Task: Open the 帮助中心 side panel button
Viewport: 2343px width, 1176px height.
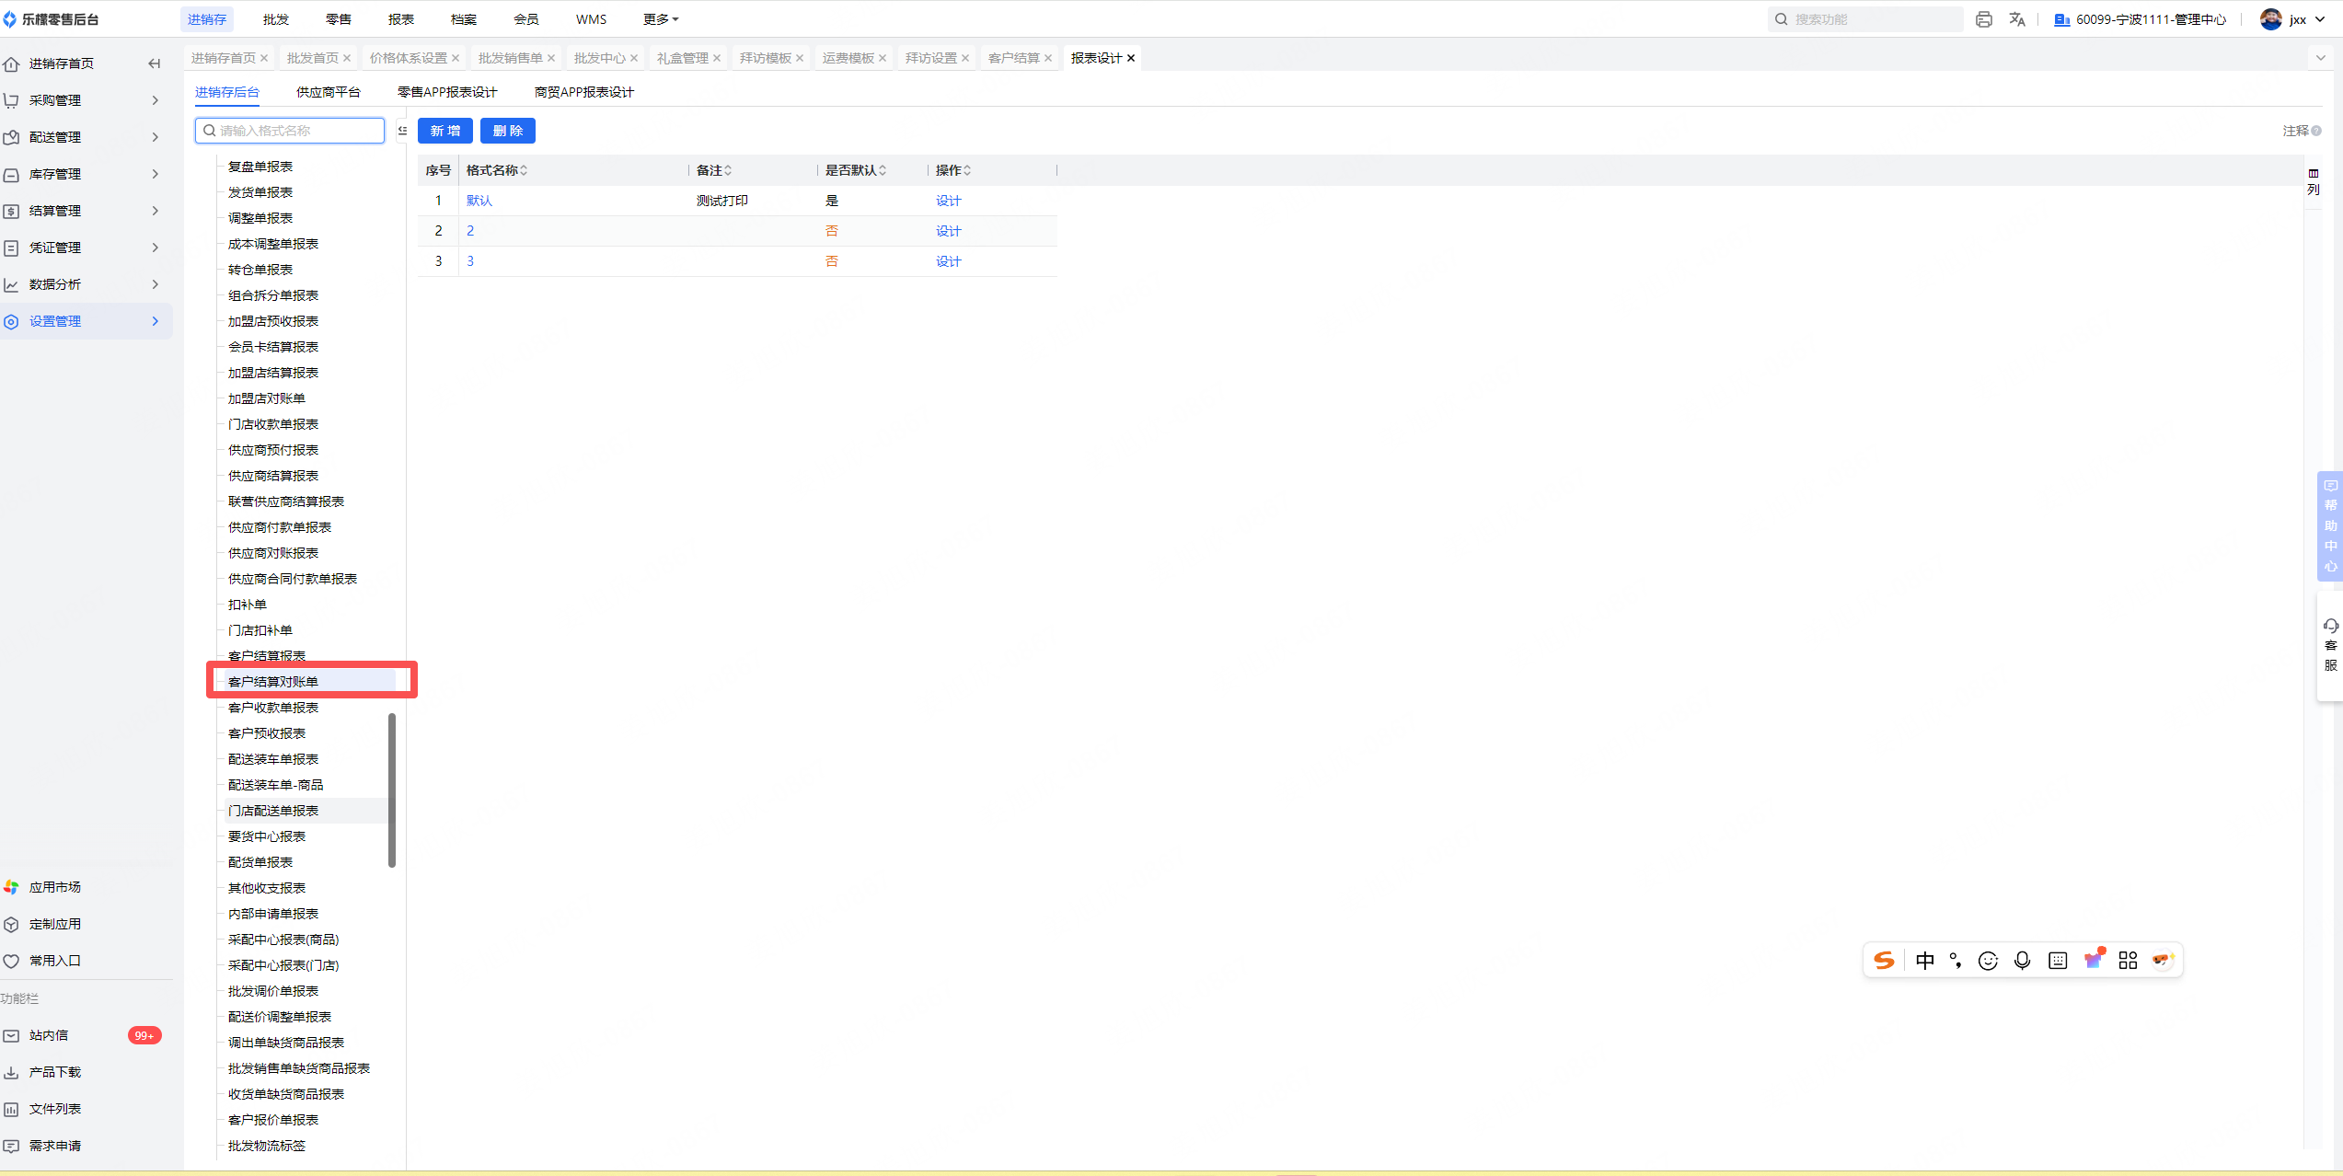Action: click(2330, 526)
